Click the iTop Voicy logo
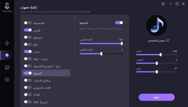The image size is (188, 107). [x=7, y=6]
